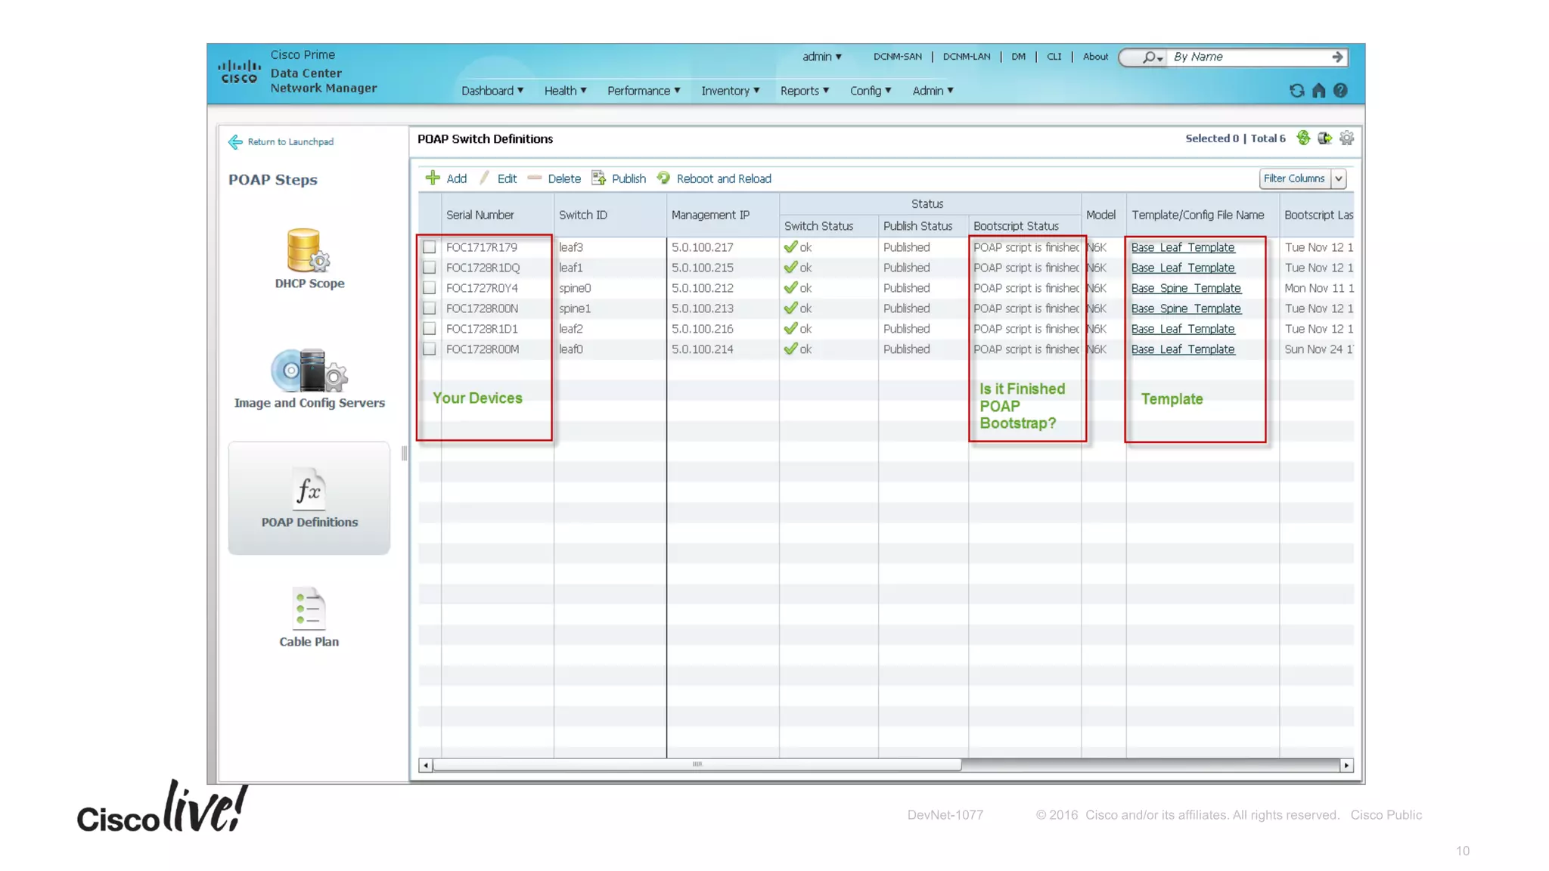Expand the search By Name selector

pos(1152,57)
